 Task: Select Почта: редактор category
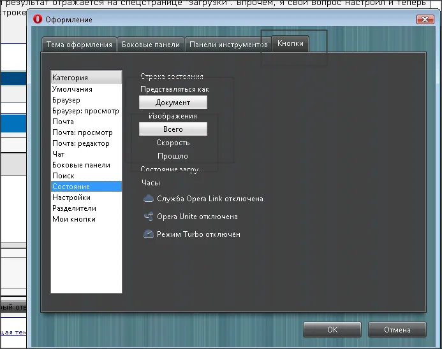86,143
